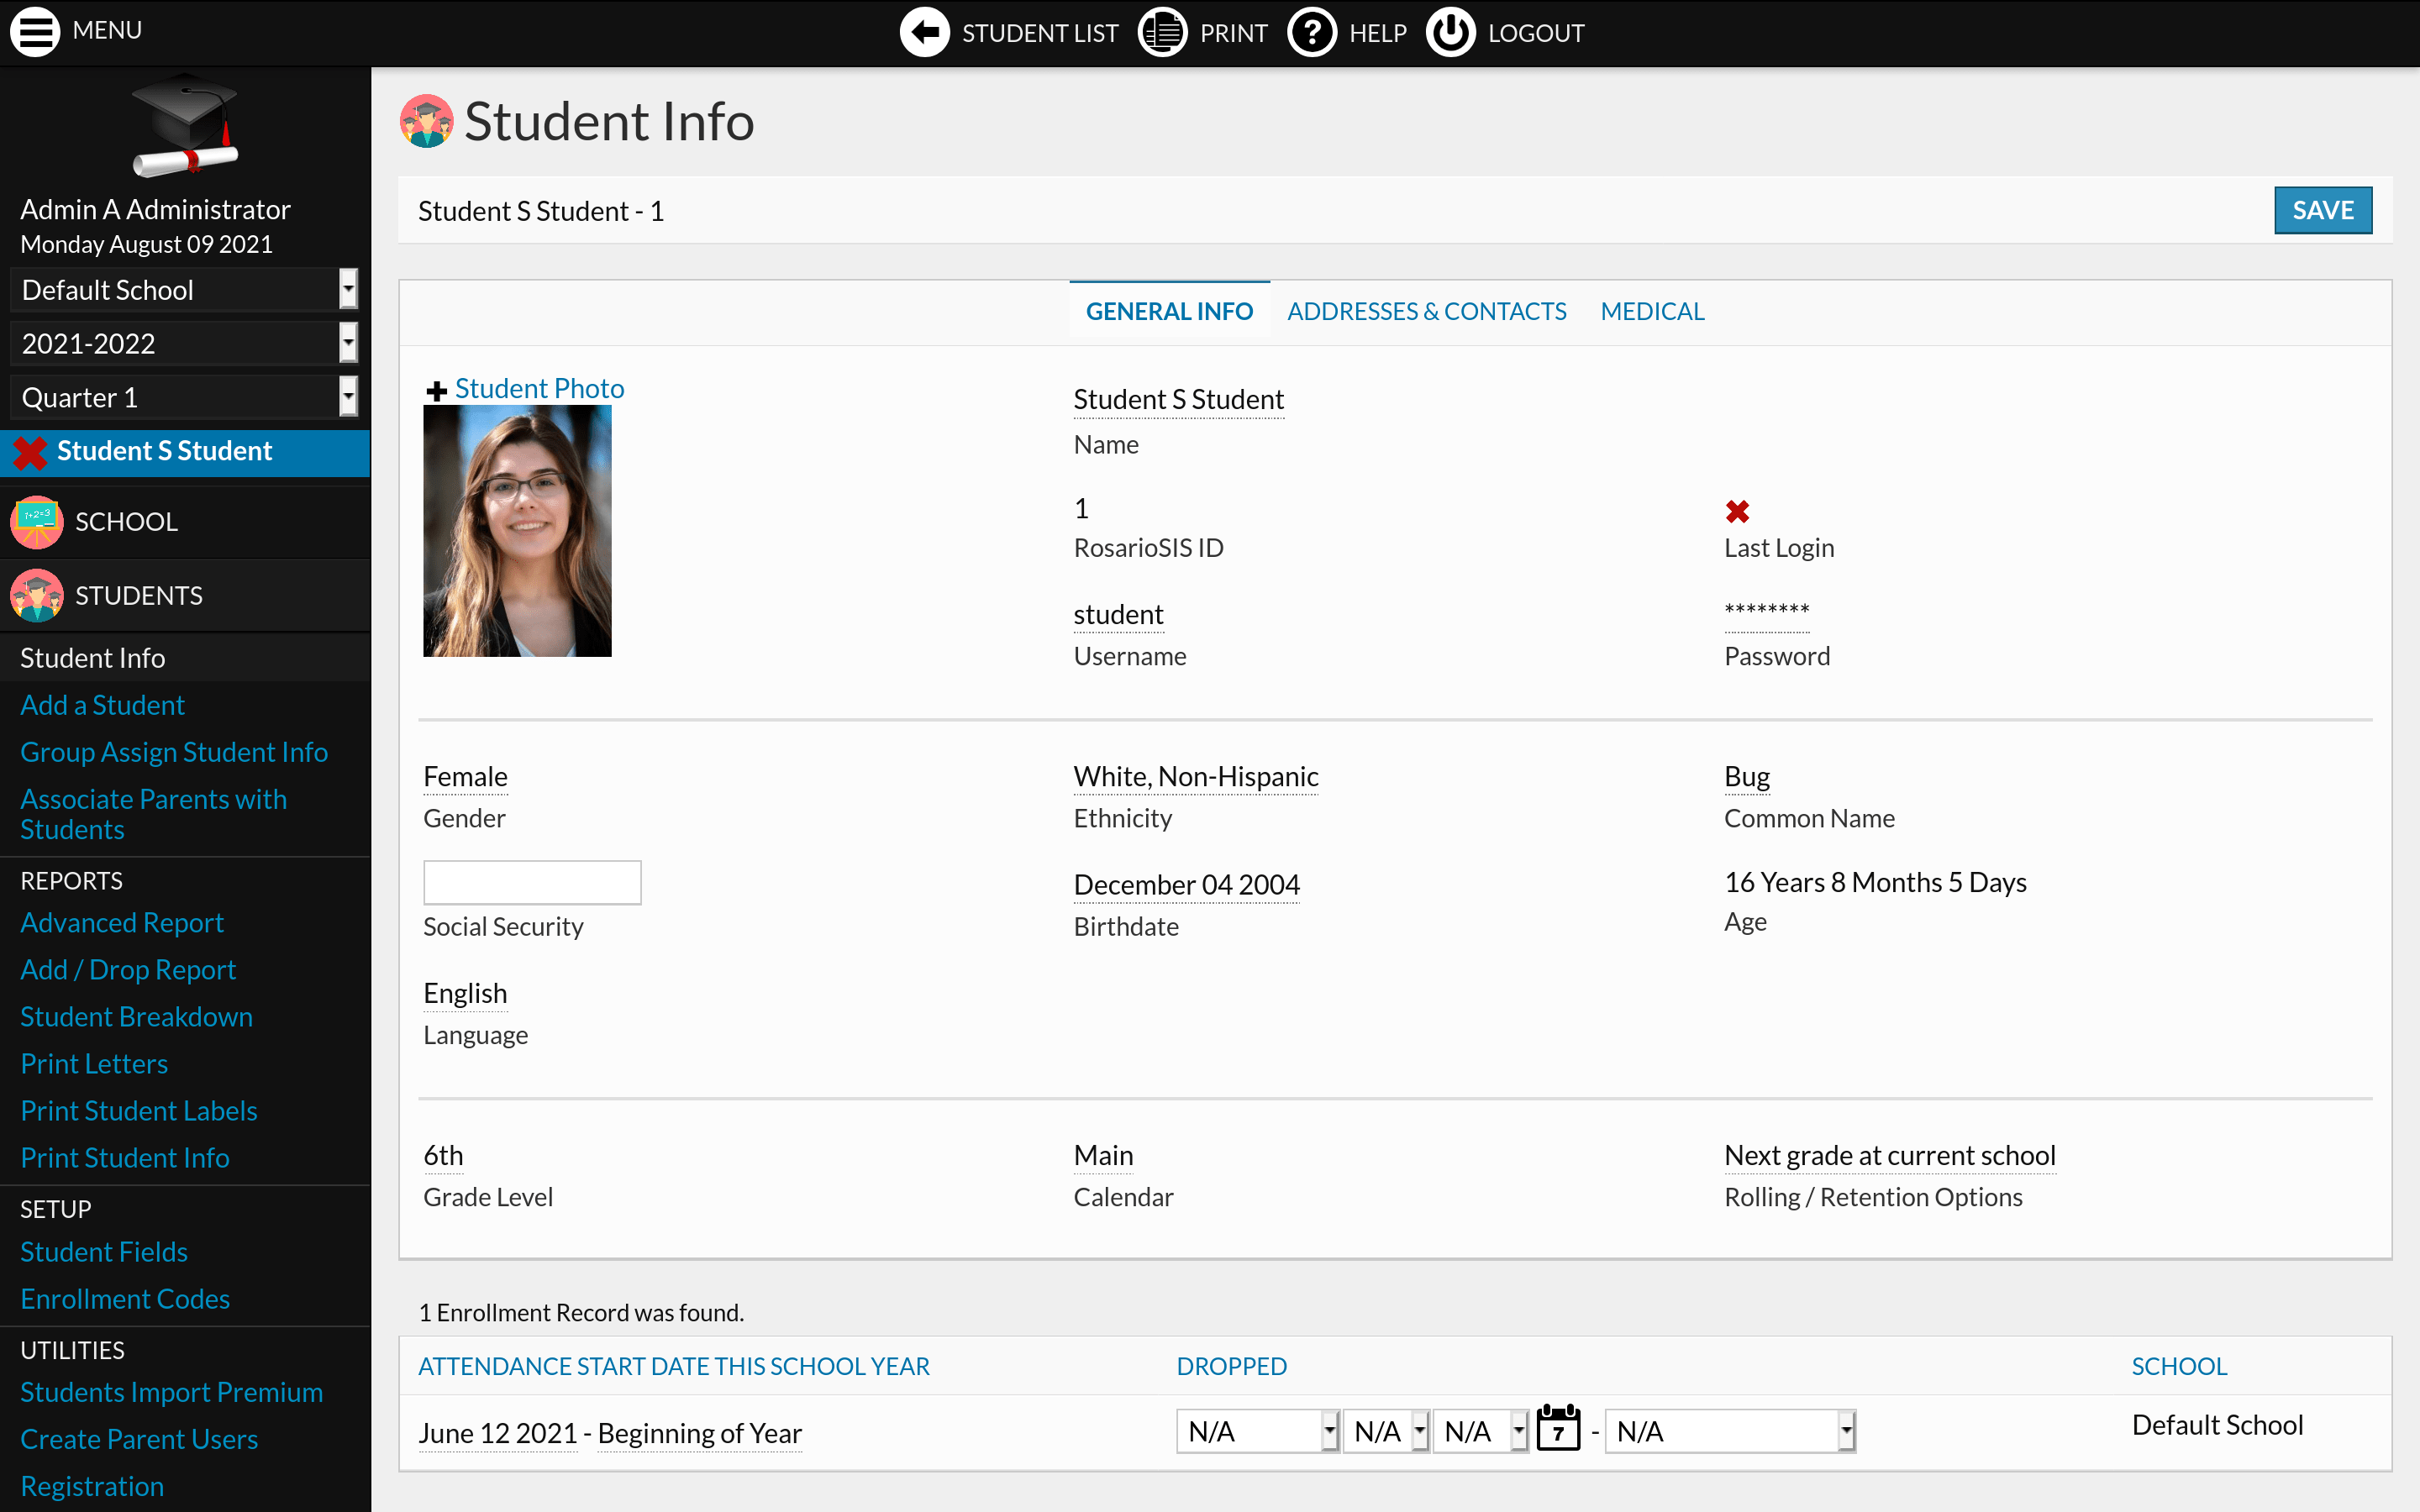This screenshot has height=1512, width=2420.
Task: Click the hamburger menu icon
Action: pos(35,31)
